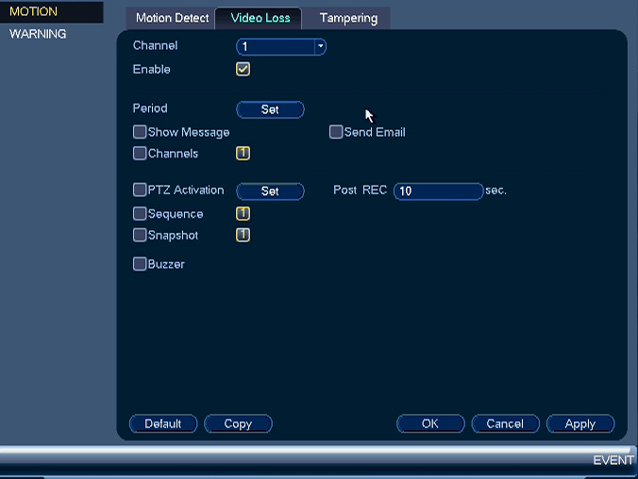Confirm with the OK button
Screen dimensions: 638x479
click(430, 423)
